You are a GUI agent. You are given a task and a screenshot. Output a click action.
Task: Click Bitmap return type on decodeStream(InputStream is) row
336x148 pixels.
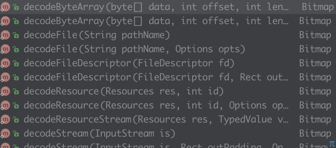pos(315,134)
